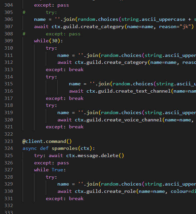Click line number 323 in the gutter
Screen dimensions: 196x214
(x=9, y=141)
